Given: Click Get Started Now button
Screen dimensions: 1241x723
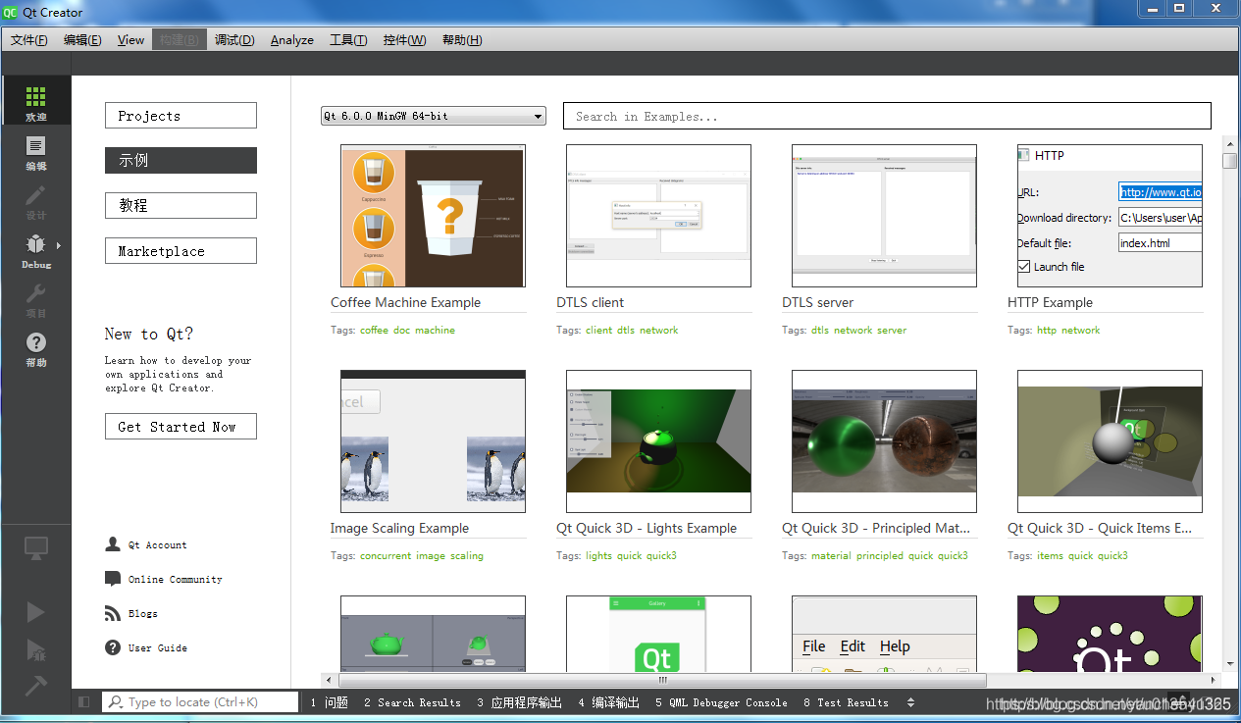Looking at the screenshot, I should (181, 427).
